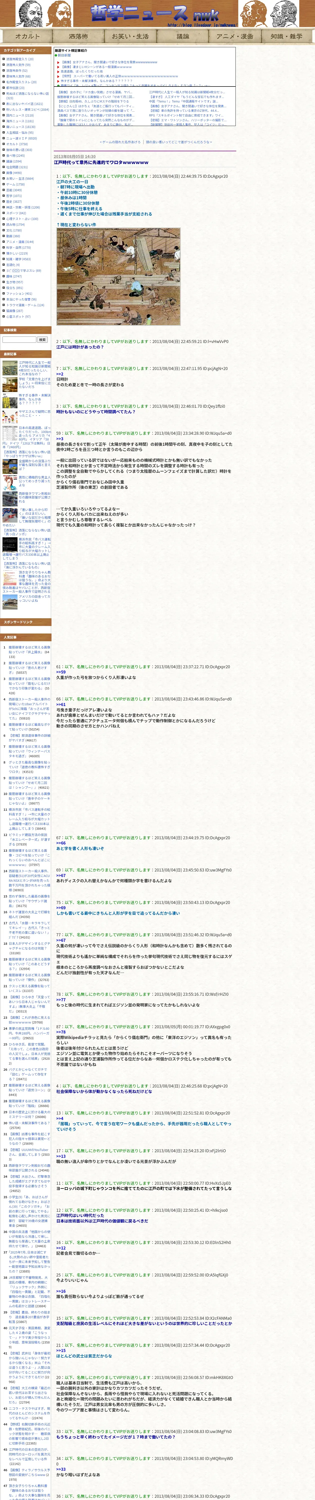Open category 読み物 (1754)
The image size is (315, 1500).
pos(16,225)
